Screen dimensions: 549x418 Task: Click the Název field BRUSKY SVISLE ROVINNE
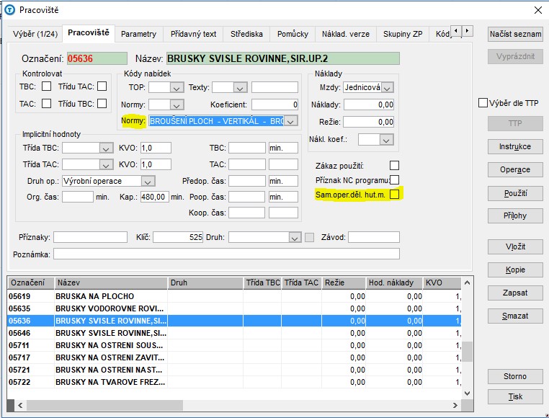(x=283, y=58)
